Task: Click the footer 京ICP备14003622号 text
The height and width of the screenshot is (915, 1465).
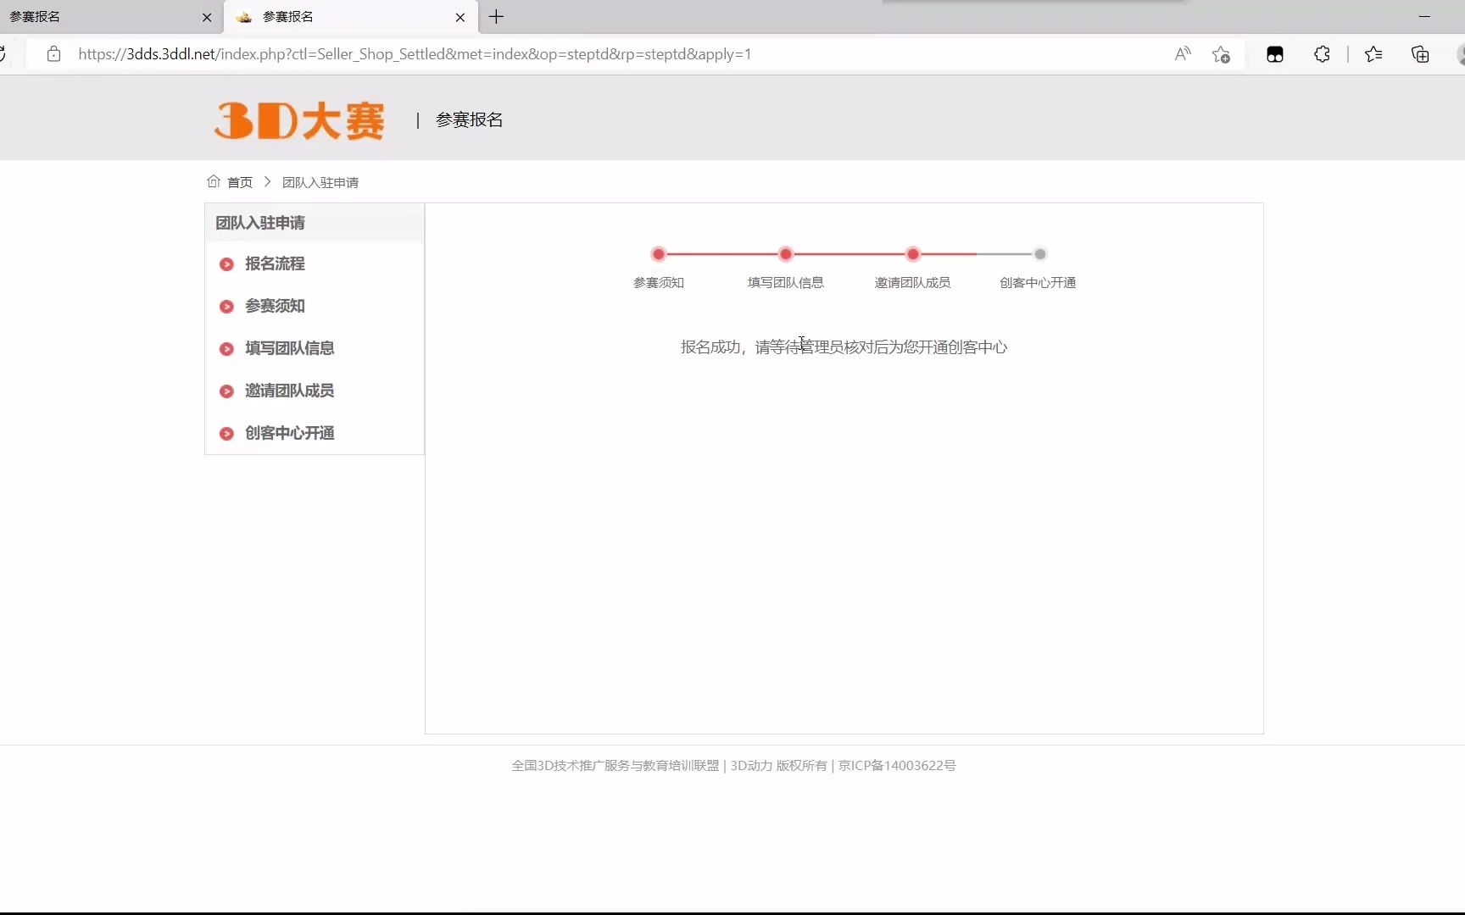Action: (897, 766)
